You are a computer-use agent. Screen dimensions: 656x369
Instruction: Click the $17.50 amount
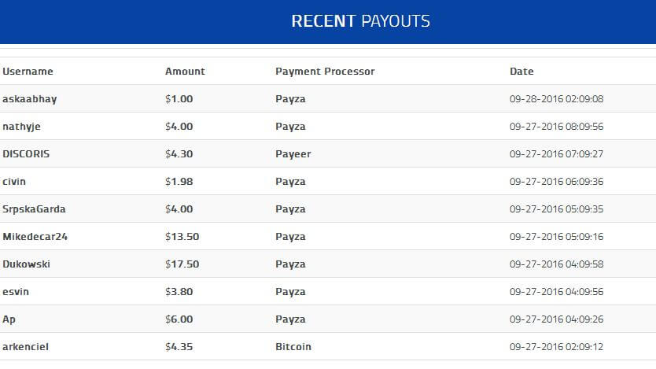tap(182, 264)
